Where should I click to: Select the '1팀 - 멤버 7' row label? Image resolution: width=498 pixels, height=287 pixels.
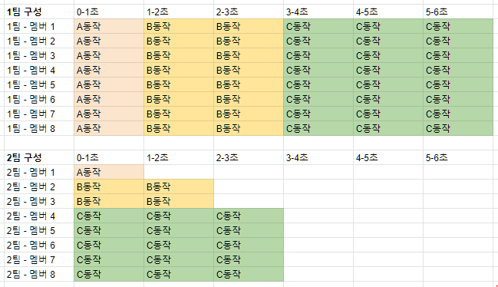click(x=39, y=114)
